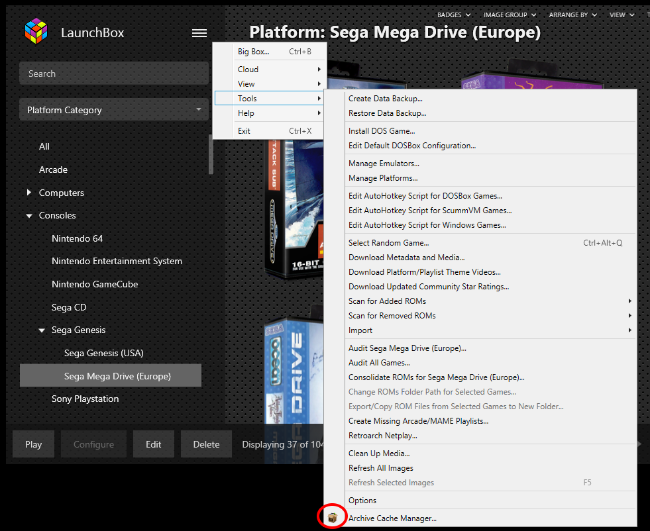650x531 pixels.
Task: Select Arcade in platform list
Action: [x=53, y=169]
